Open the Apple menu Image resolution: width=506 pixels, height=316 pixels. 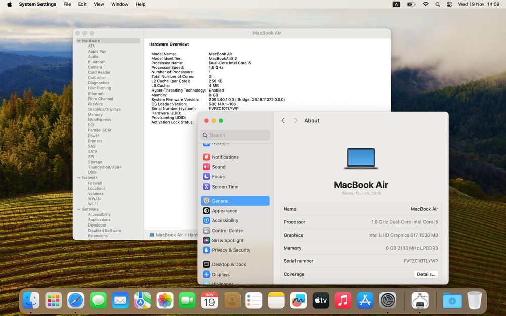pyautogui.click(x=9, y=4)
